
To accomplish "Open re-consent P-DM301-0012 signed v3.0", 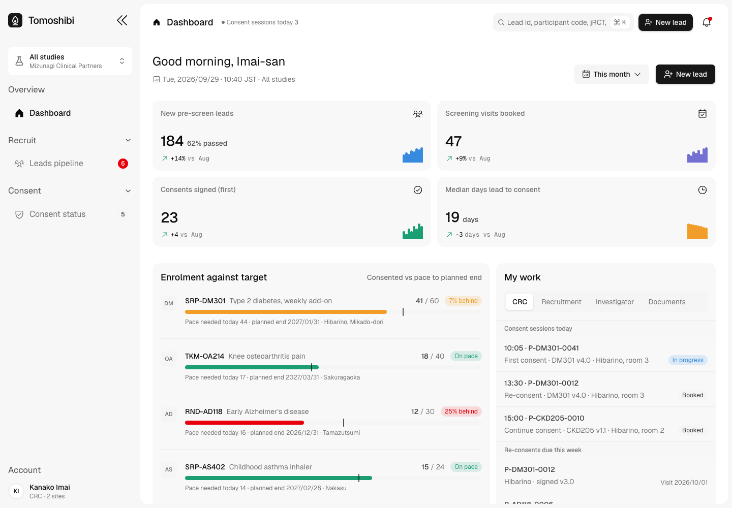I will pos(606,475).
